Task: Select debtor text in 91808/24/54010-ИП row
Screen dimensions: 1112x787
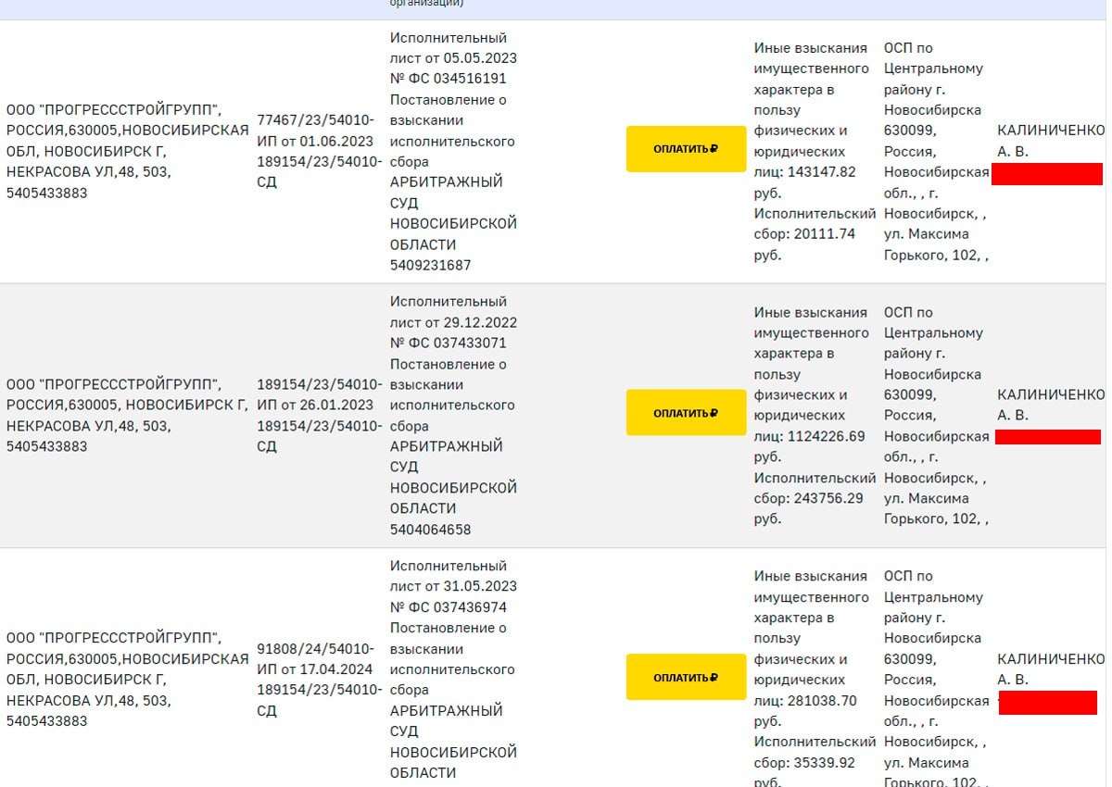Action: tap(128, 680)
